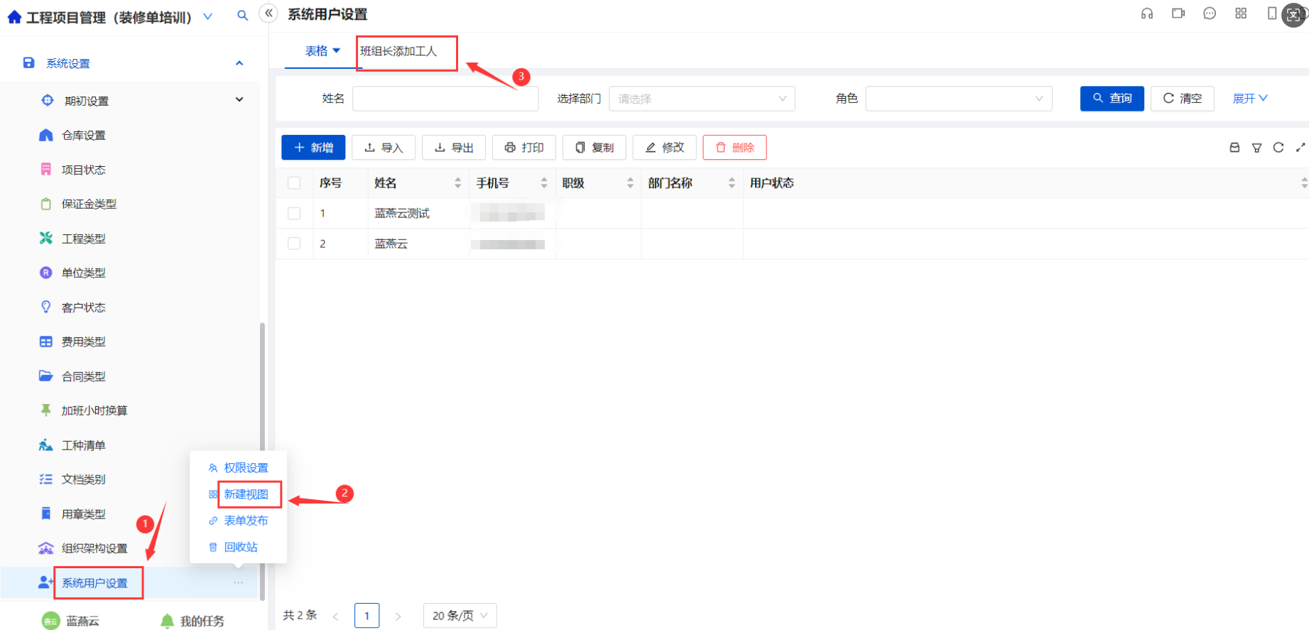Screen dimensions: 1309x630
Task: Open the 选择部门 dropdown
Action: point(702,99)
